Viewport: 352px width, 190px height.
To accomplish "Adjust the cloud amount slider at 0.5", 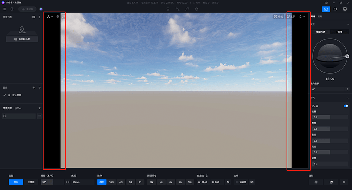I will click(x=330, y=117).
